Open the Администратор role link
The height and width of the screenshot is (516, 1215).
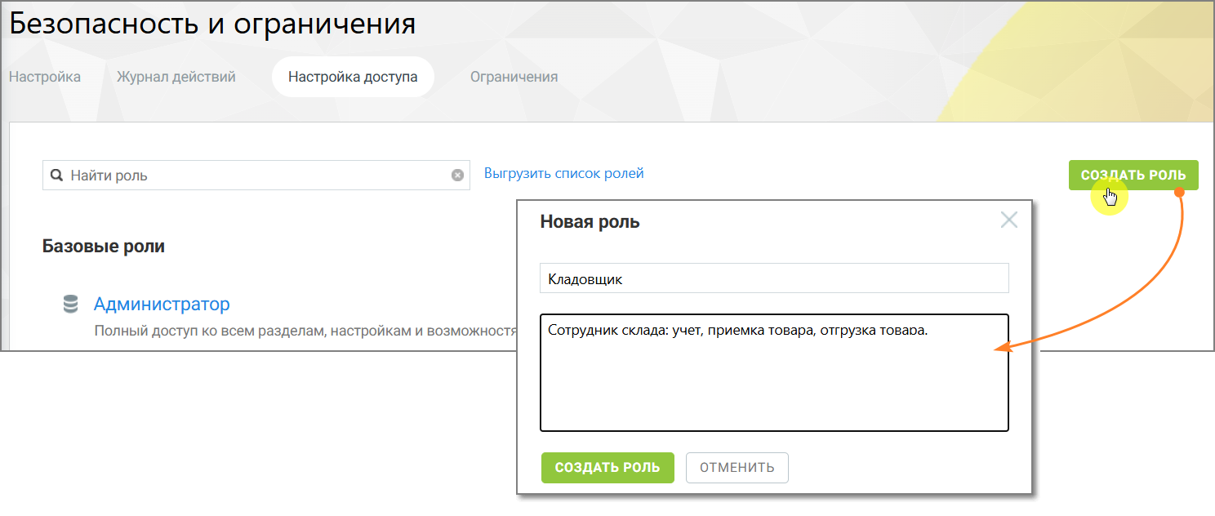click(162, 305)
